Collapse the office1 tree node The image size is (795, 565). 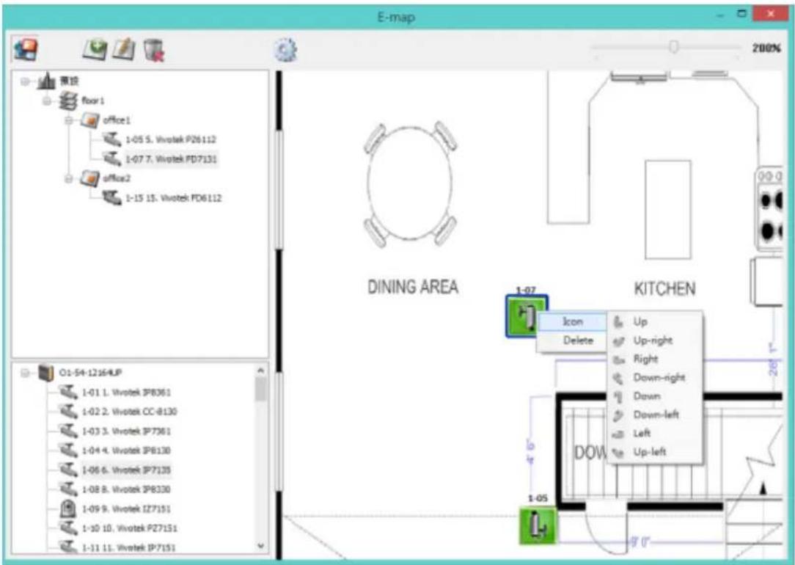click(68, 120)
